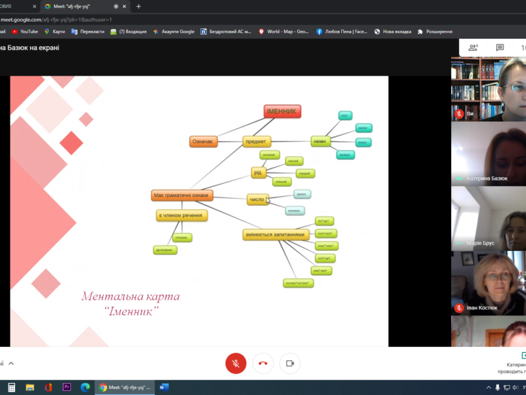Toggle the camera on or off
The width and height of the screenshot is (526, 395).
[290, 363]
